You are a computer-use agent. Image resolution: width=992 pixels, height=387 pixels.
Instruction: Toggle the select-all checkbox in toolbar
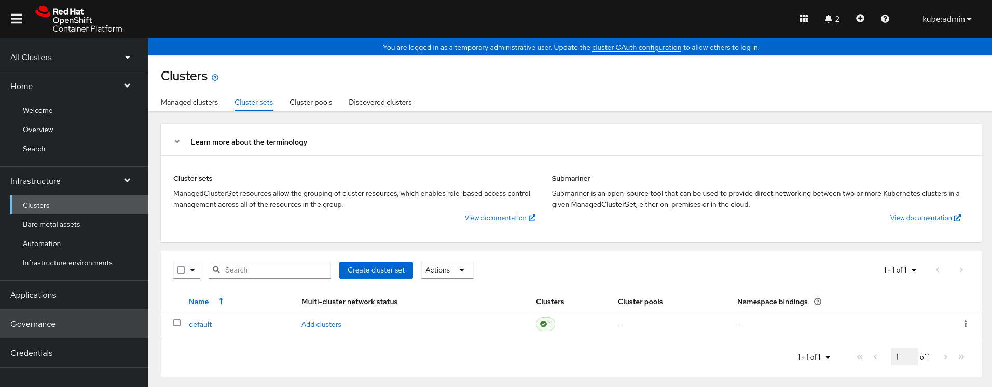click(x=181, y=270)
